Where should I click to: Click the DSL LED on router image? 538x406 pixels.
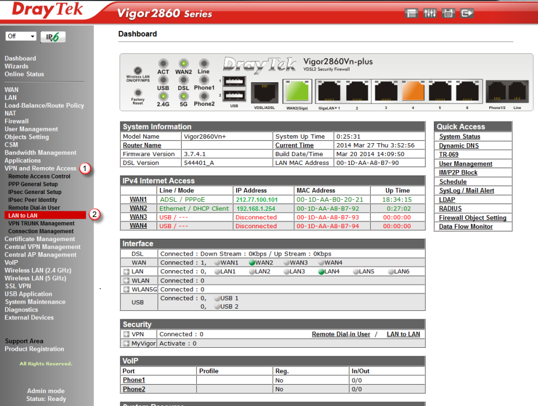point(183,80)
